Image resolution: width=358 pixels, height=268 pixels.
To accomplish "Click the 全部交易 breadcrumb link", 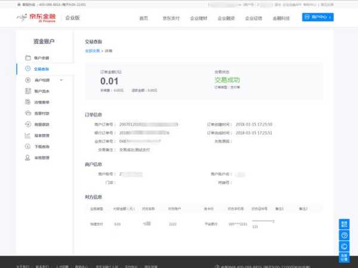I will [x=92, y=51].
